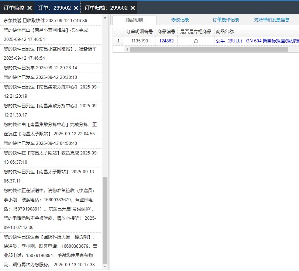Select order detail cell 1135193
Screen dimensions: 299x271
pos(139,41)
